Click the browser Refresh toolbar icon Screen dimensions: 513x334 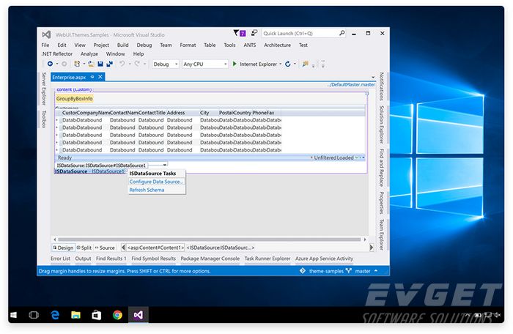pos(287,64)
